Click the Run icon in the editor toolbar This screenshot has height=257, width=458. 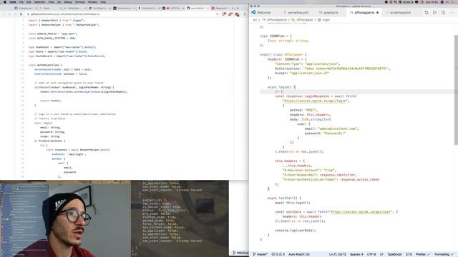434,13
